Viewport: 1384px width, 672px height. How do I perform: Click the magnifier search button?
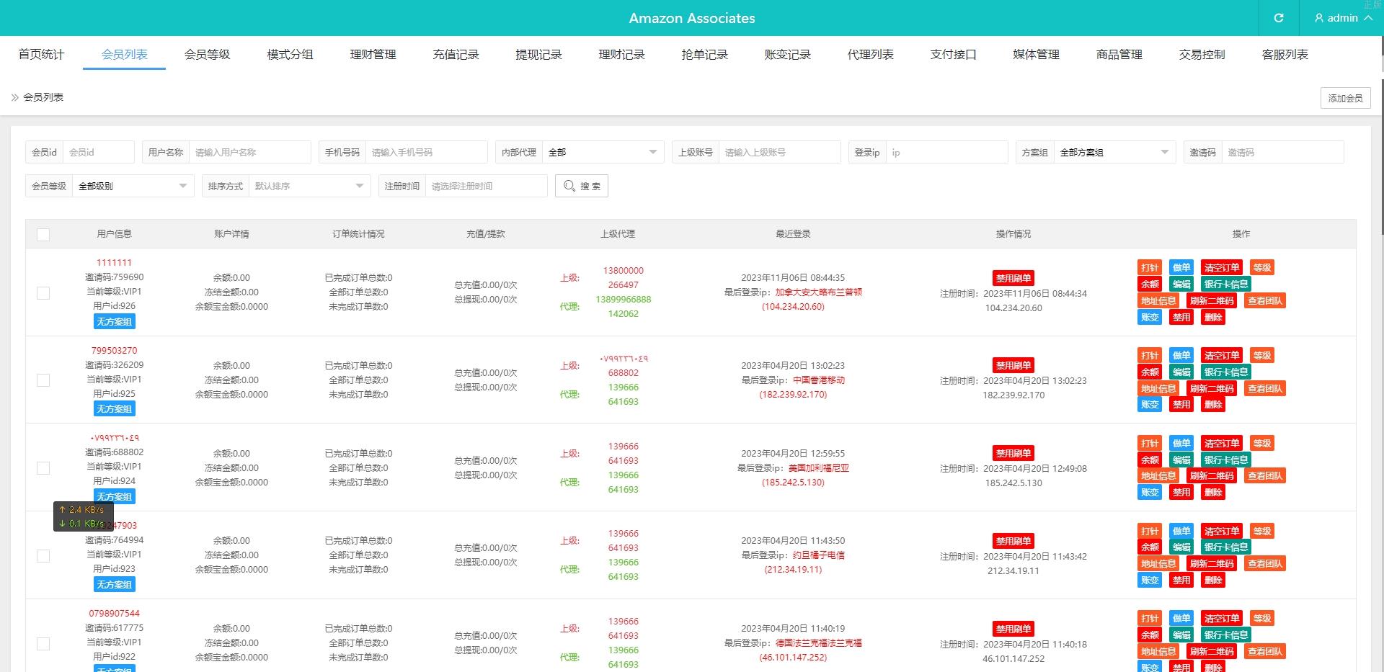tap(581, 186)
